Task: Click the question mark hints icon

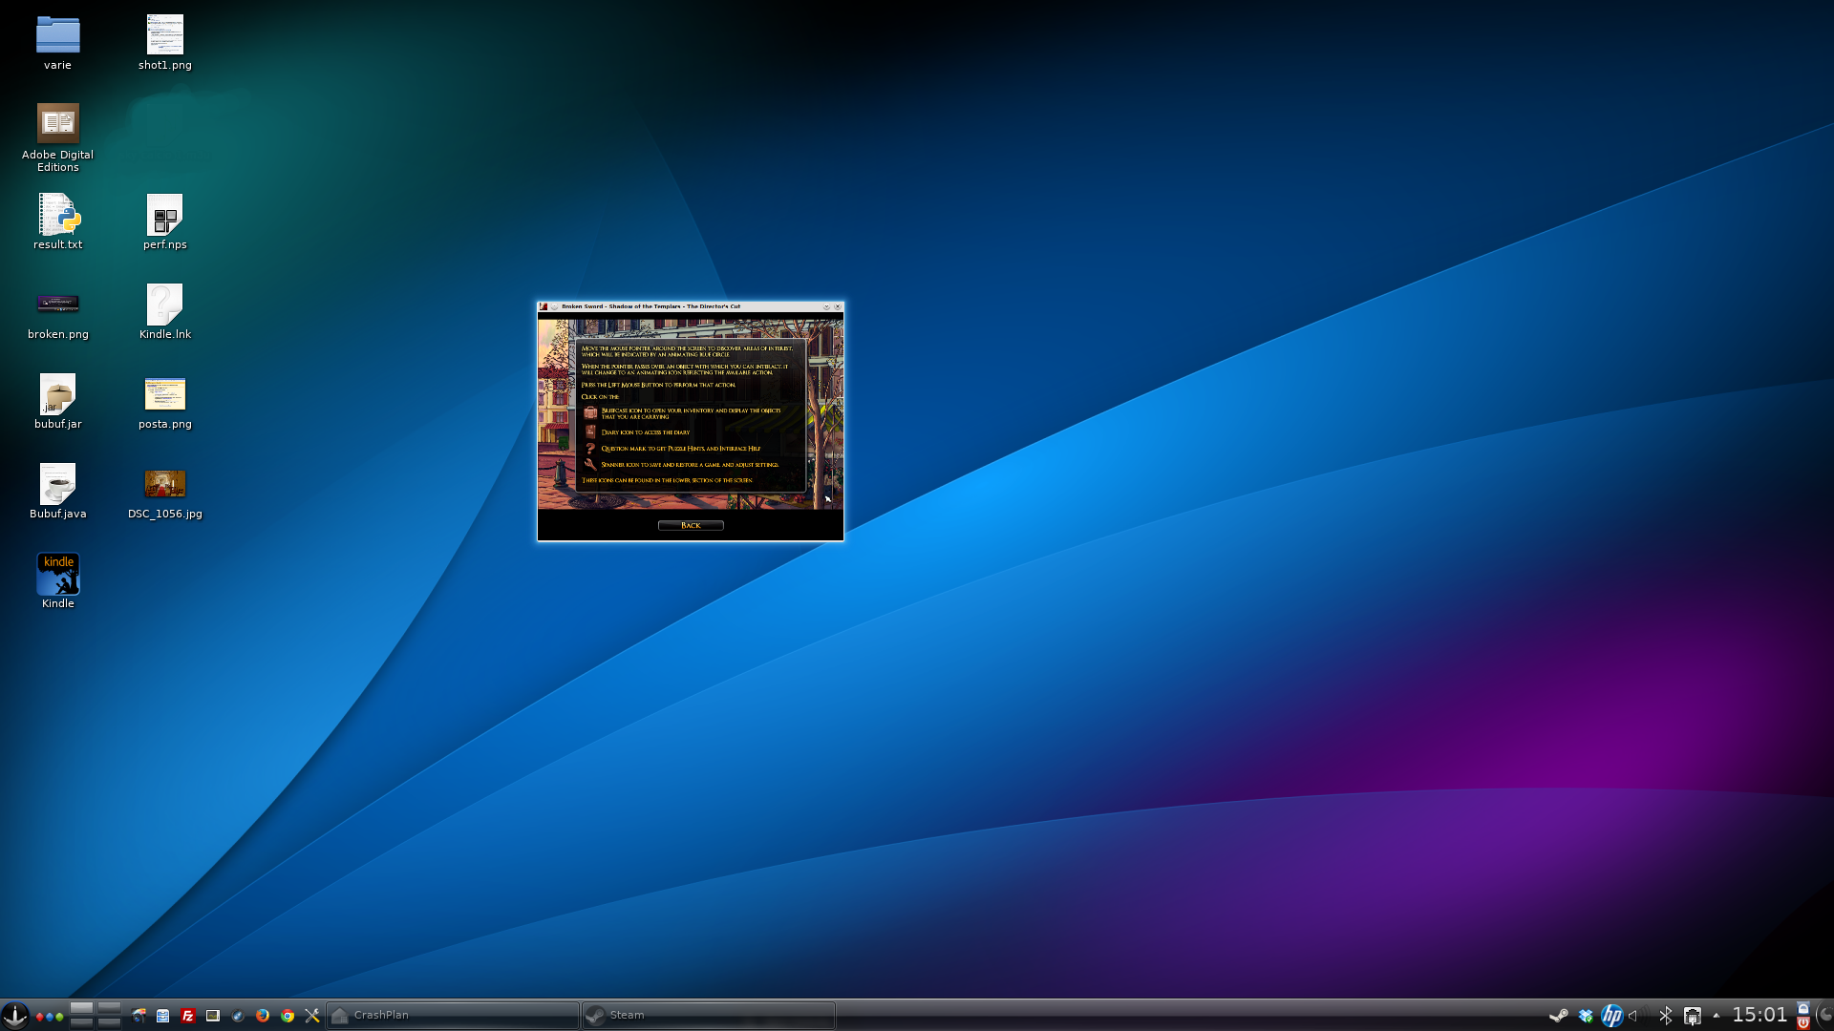Action: [x=590, y=448]
